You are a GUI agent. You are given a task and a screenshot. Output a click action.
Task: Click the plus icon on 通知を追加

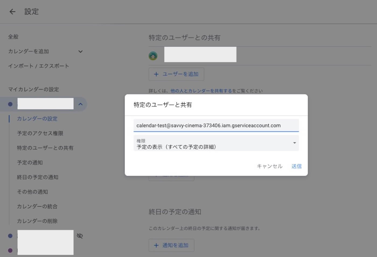(156, 245)
